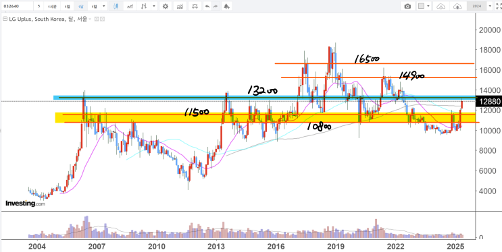Load saved chart with cloud download icon

point(441,6)
